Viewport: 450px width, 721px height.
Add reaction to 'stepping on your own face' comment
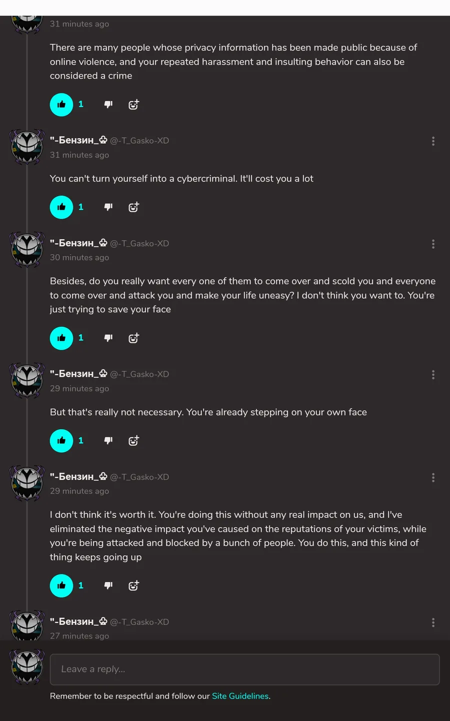coord(133,441)
